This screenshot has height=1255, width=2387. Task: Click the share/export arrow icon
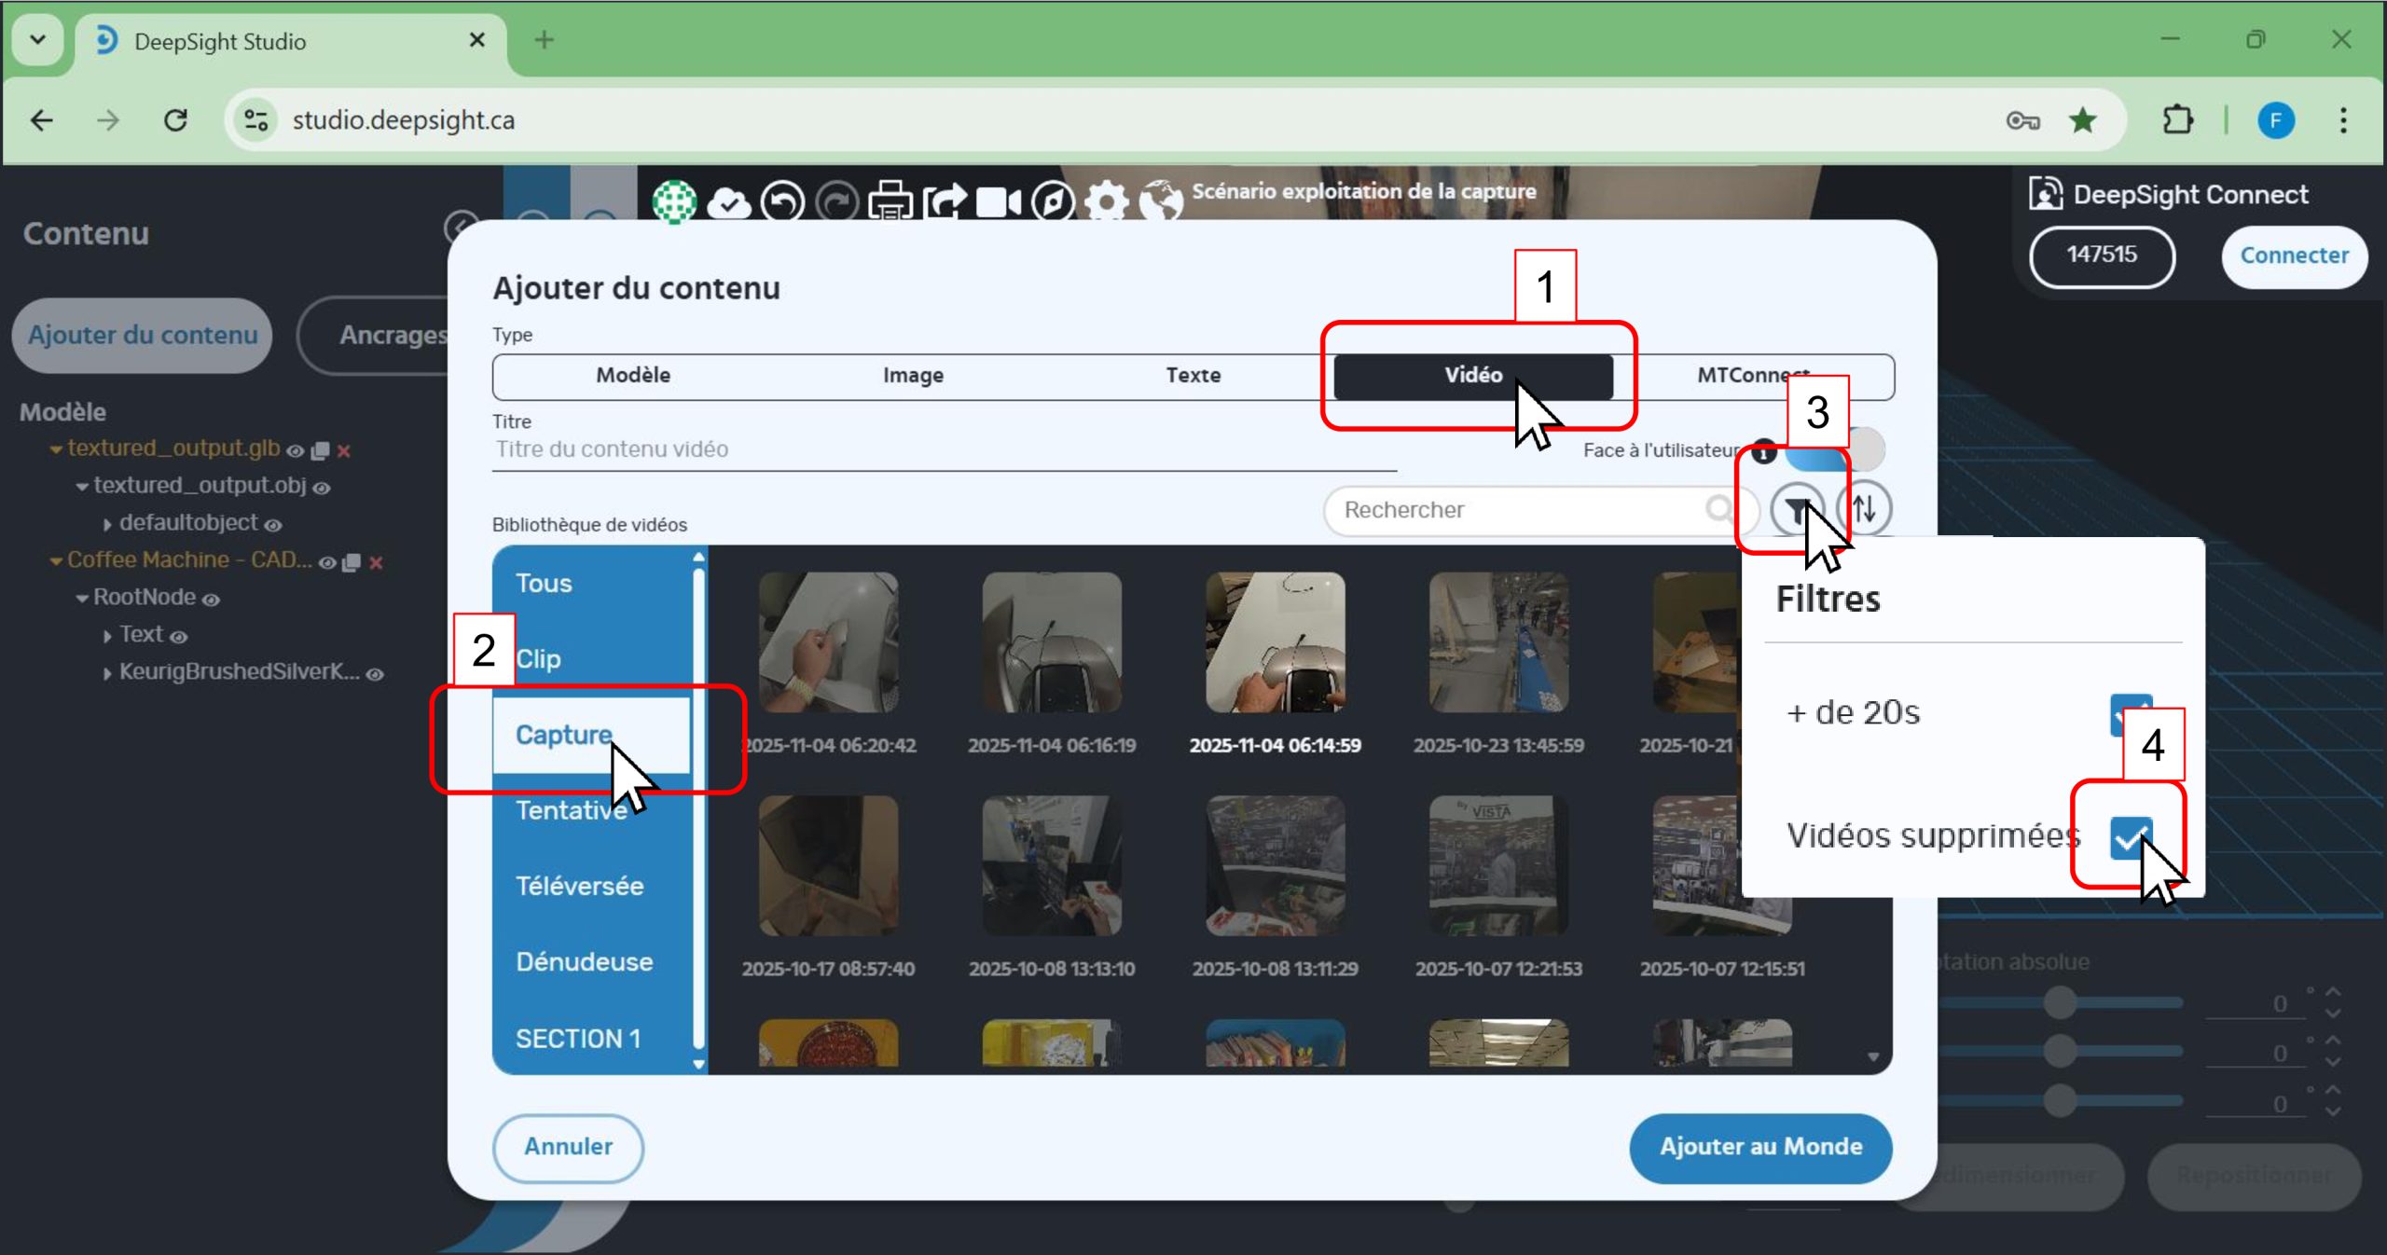tap(945, 200)
